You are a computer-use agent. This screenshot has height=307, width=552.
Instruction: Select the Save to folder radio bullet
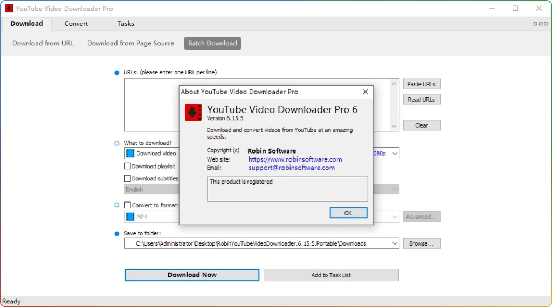point(117,234)
